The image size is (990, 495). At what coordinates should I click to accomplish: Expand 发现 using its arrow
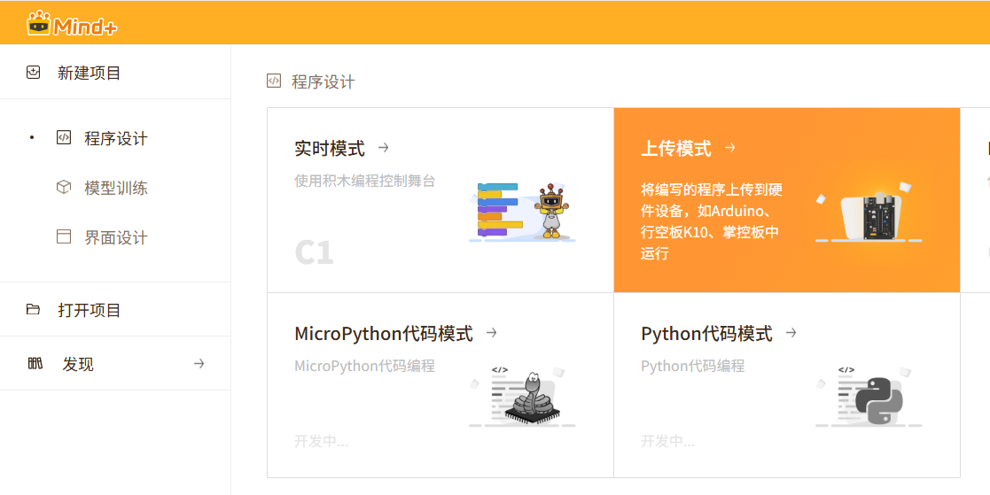click(x=199, y=363)
